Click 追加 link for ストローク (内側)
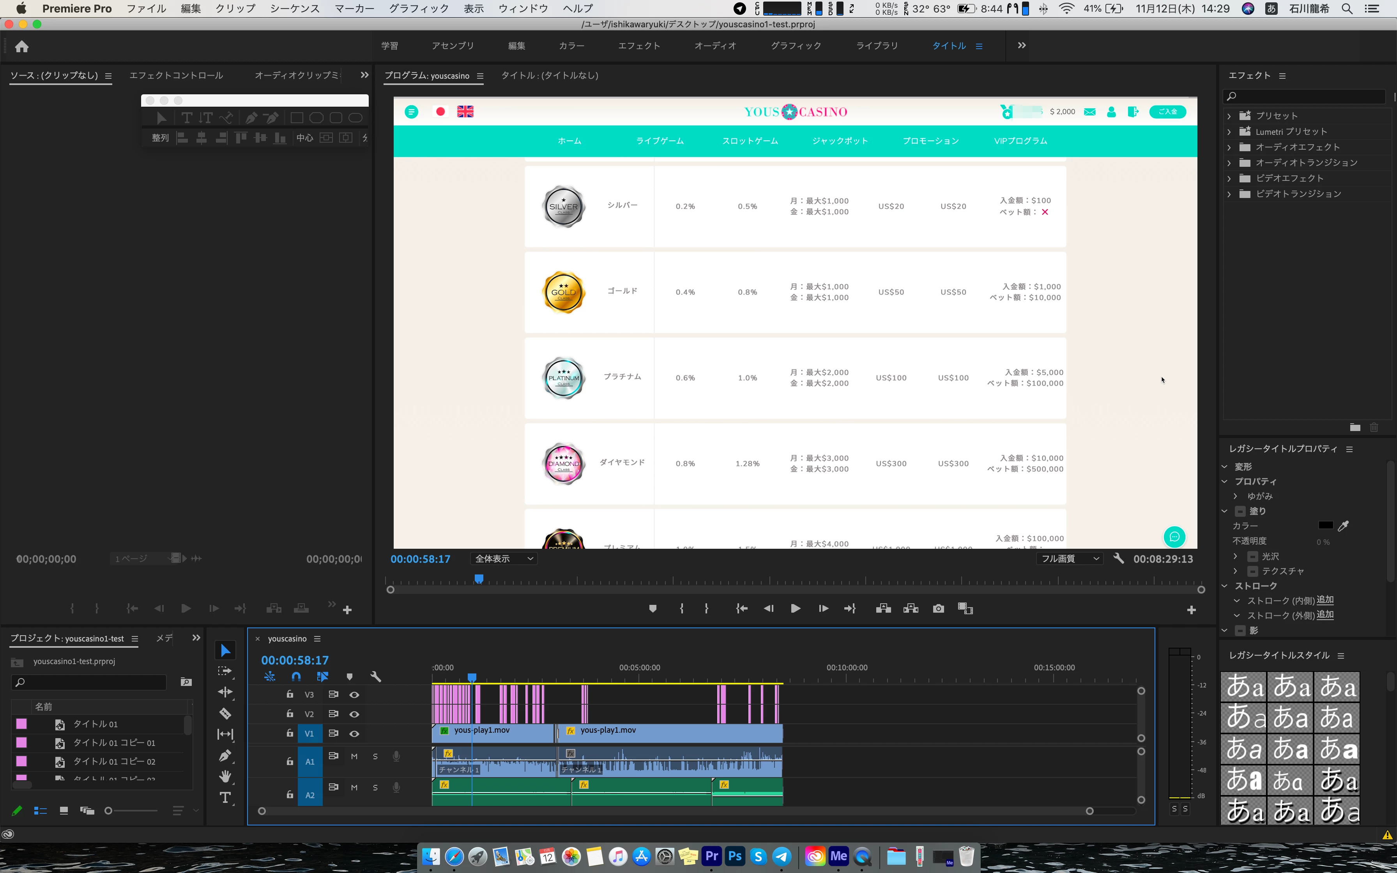Viewport: 1397px width, 873px height. click(x=1325, y=600)
